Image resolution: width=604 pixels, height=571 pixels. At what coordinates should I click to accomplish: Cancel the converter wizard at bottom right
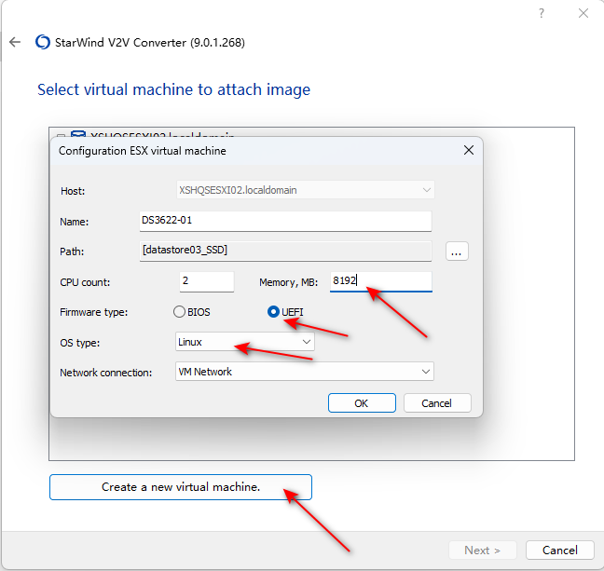click(x=559, y=551)
